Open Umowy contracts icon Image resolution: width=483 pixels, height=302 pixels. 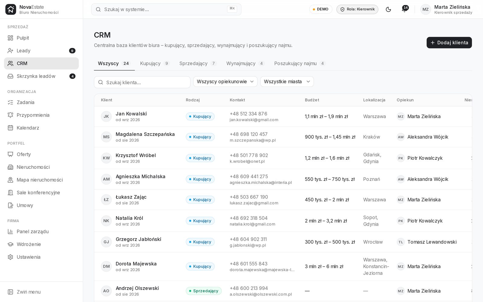click(10, 205)
